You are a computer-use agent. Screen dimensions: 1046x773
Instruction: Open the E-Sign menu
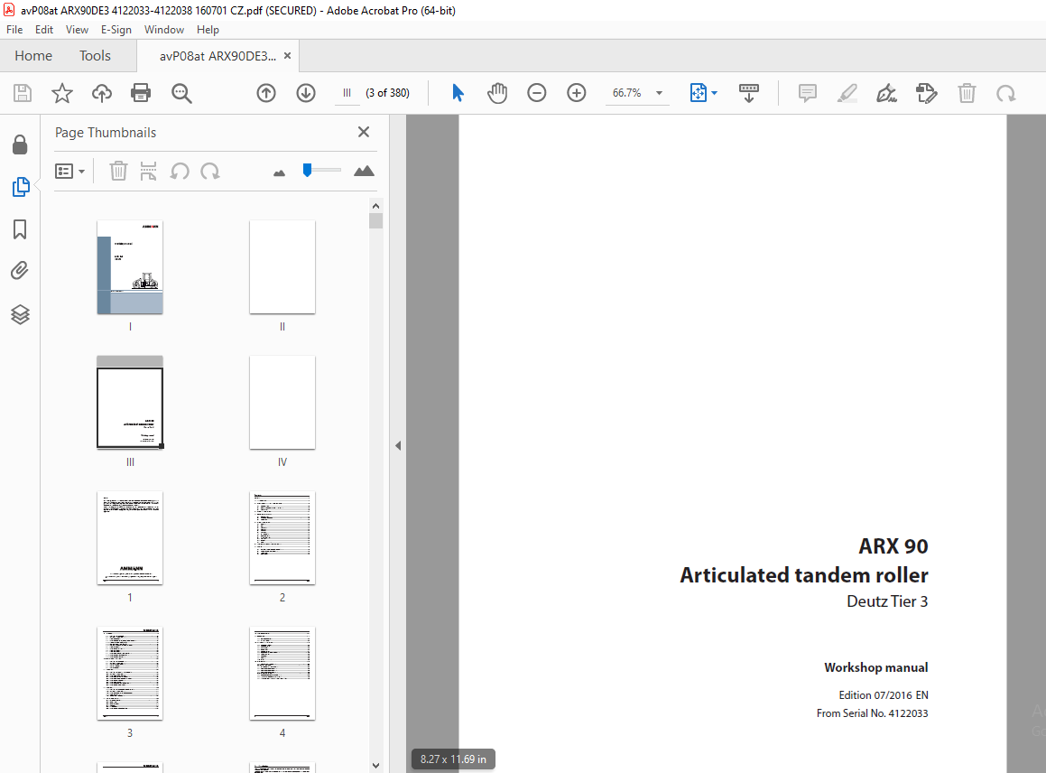click(x=116, y=30)
